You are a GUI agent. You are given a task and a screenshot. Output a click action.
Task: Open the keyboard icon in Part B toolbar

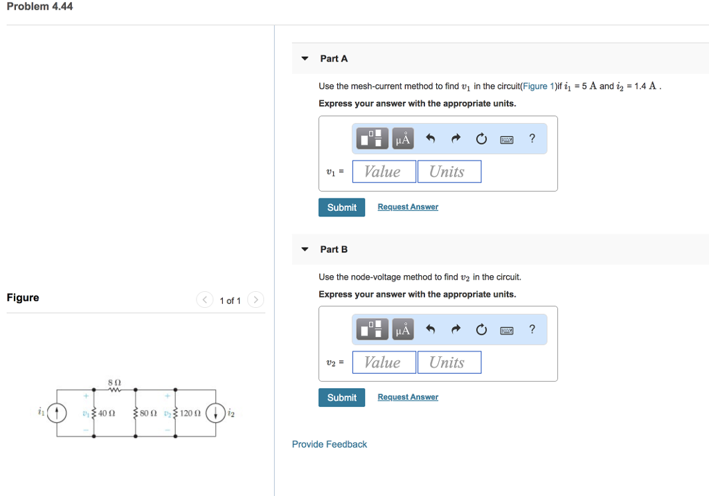(506, 329)
